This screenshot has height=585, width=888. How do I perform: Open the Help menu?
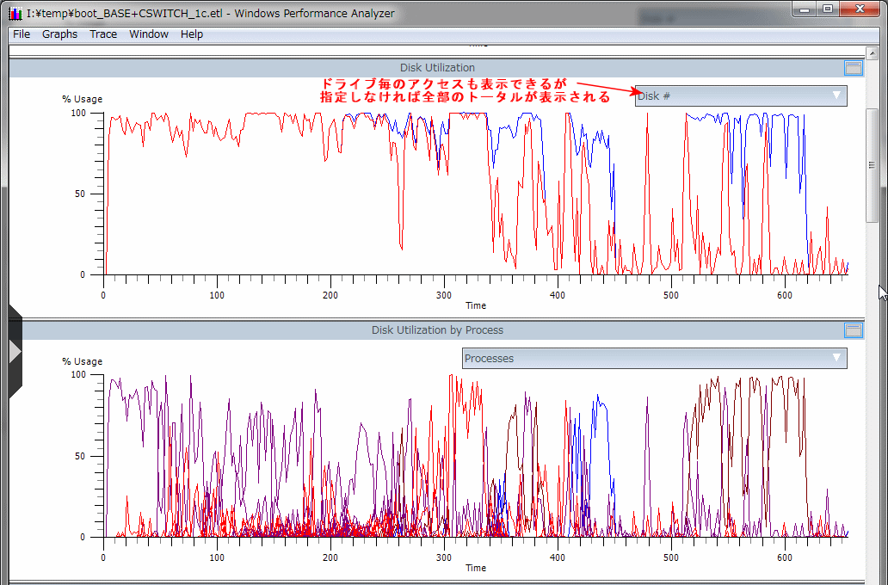(x=192, y=34)
